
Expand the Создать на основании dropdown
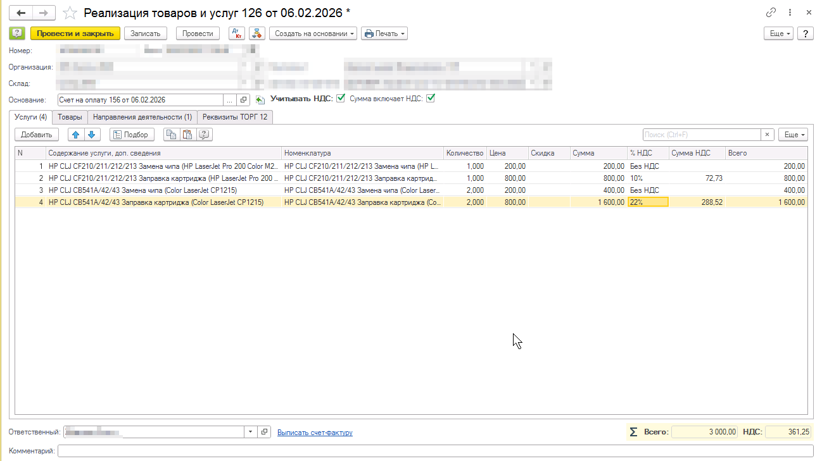313,34
